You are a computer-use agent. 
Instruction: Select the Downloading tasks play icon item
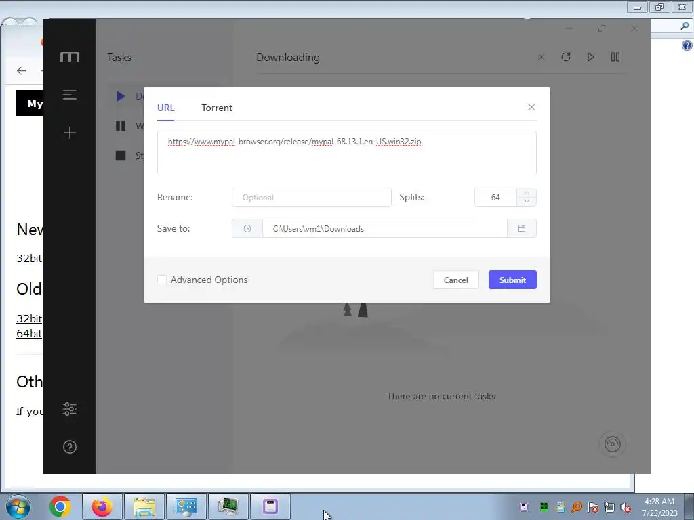pos(121,96)
